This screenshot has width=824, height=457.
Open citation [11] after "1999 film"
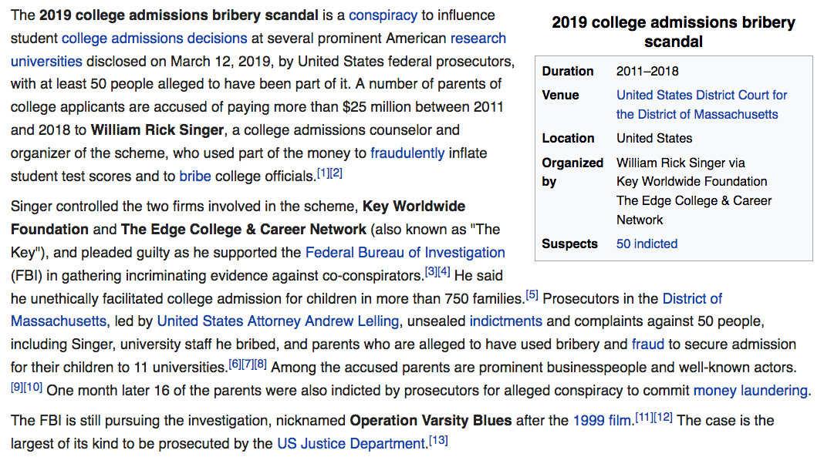click(643, 418)
